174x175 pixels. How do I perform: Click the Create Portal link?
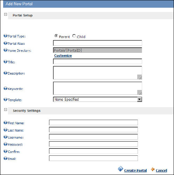pos(135,170)
